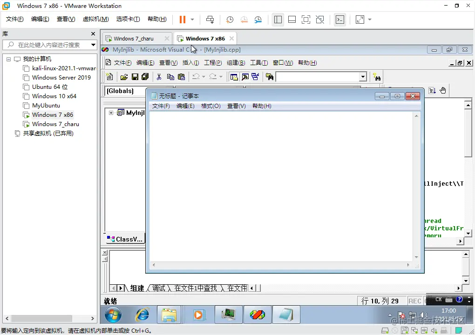The image size is (475, 335).
Task: Click the Copy toolbar icon
Action: (x=170, y=77)
